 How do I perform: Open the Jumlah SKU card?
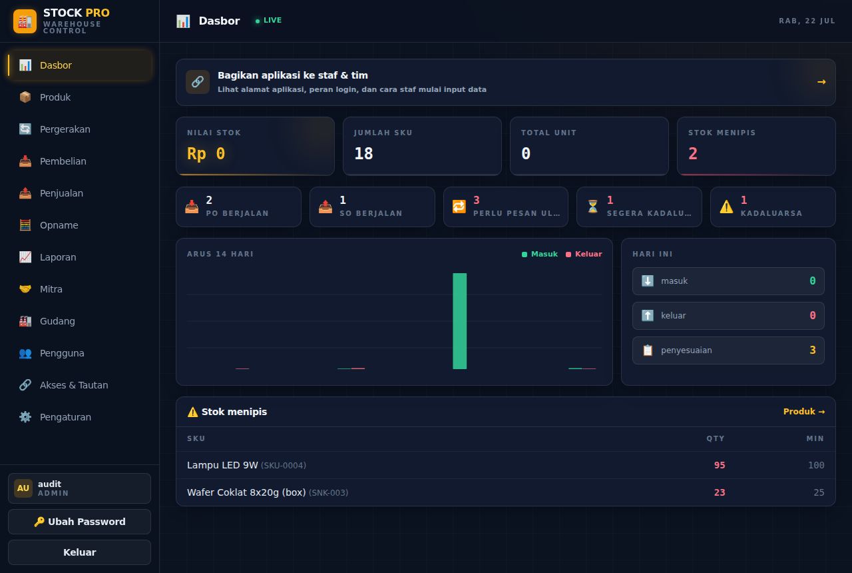click(x=422, y=147)
